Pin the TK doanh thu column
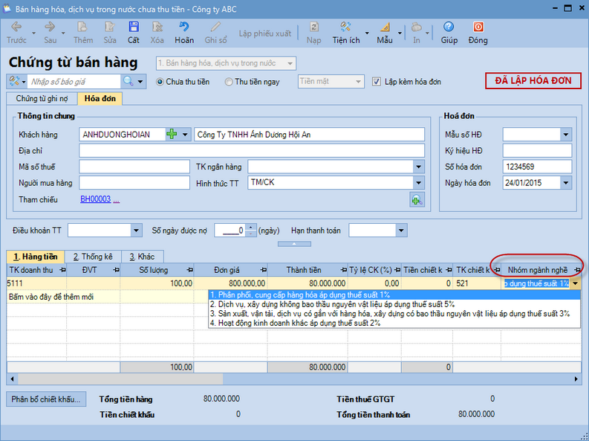This screenshot has height=441, width=589. [x=62, y=270]
